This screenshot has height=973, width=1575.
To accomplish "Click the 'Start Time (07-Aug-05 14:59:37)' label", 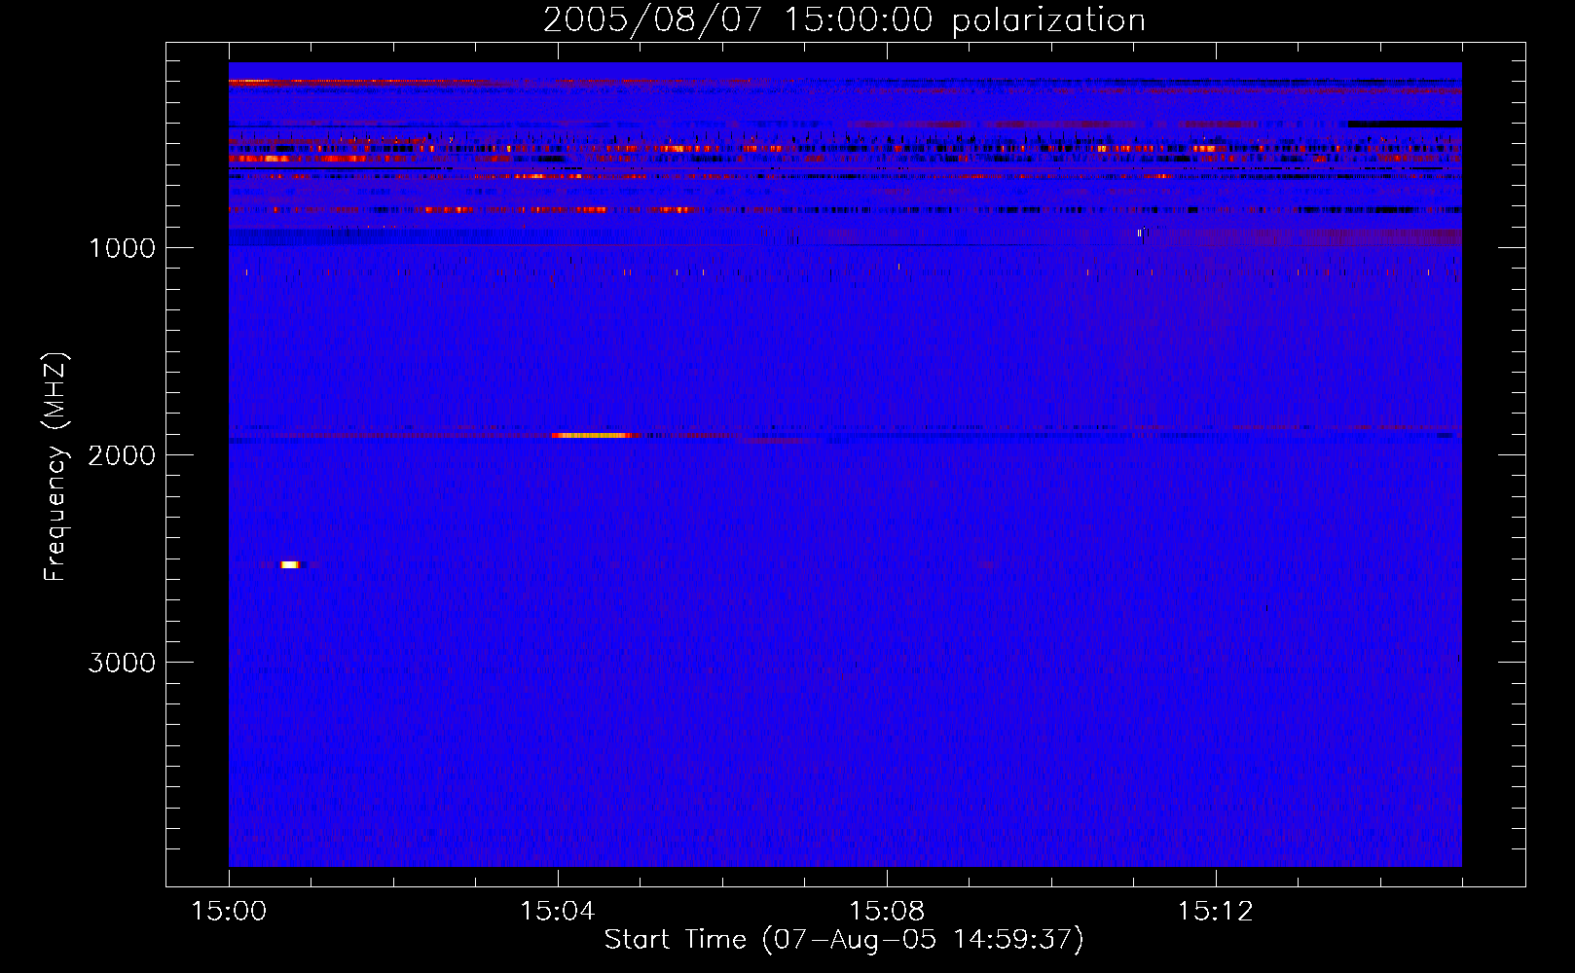I will click(x=844, y=940).
